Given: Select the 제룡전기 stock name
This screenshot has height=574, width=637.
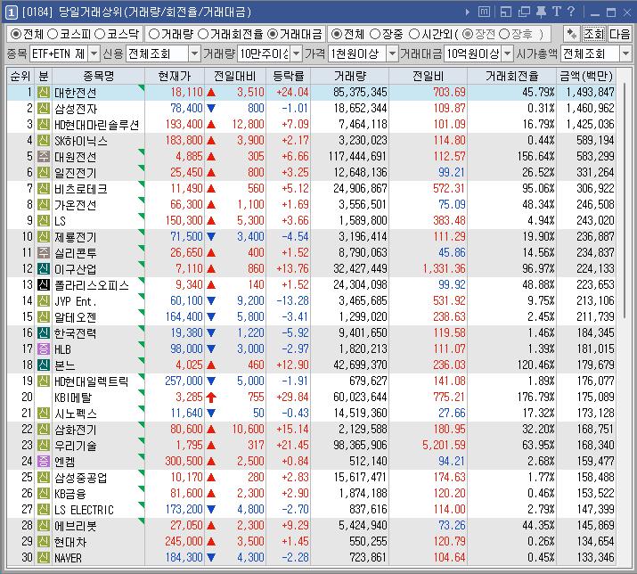Looking at the screenshot, I should click(76, 236).
